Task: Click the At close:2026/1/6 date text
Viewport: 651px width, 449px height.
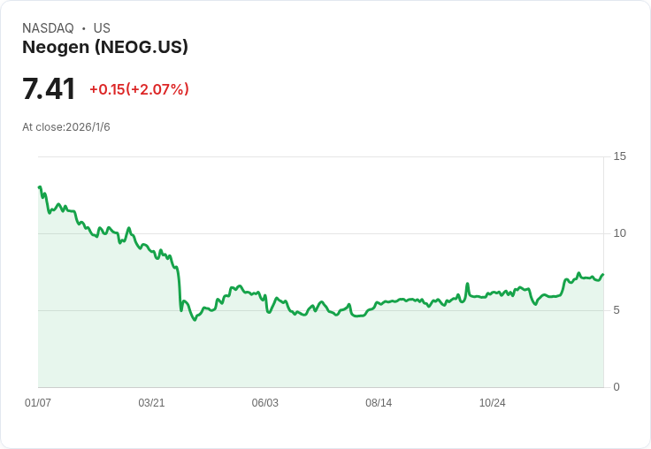Action: point(66,127)
